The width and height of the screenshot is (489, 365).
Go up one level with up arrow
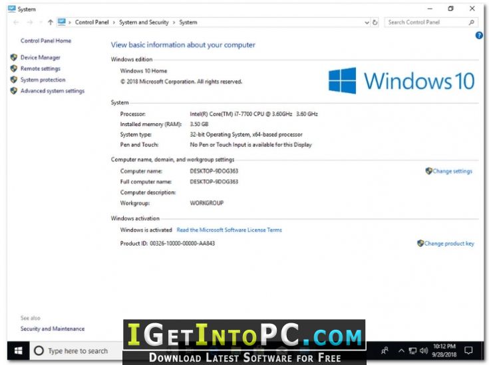point(50,22)
